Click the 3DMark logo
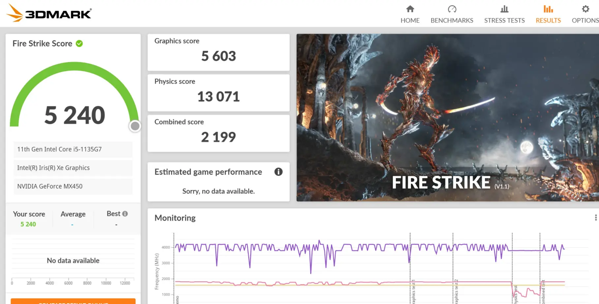Image resolution: width=599 pixels, height=304 pixels. (49, 13)
